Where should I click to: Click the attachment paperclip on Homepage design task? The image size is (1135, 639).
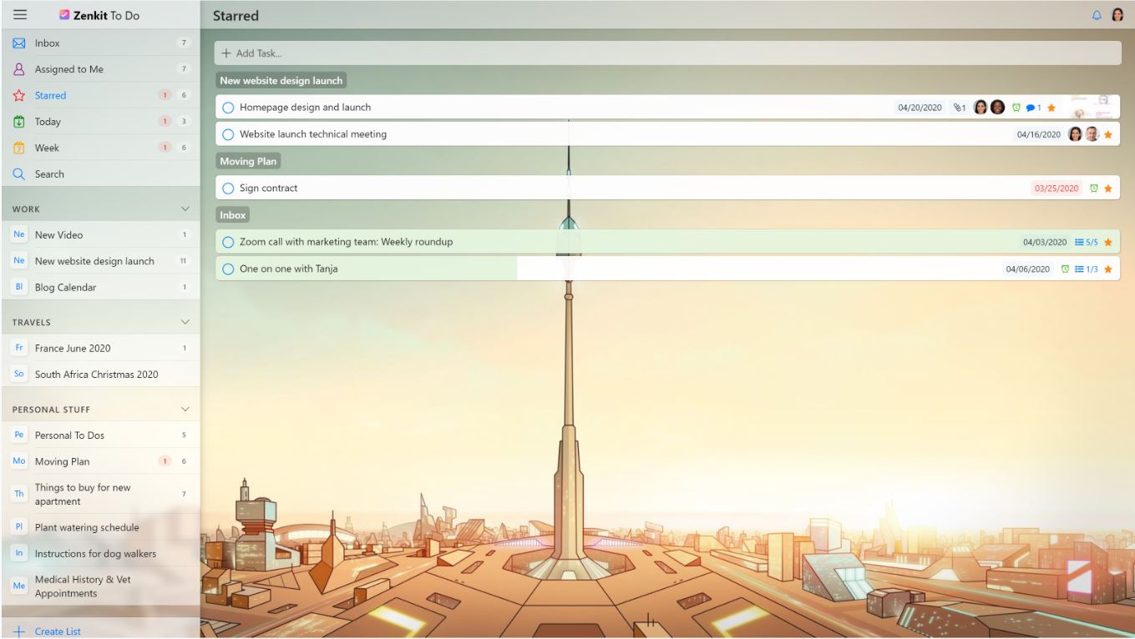pos(957,108)
